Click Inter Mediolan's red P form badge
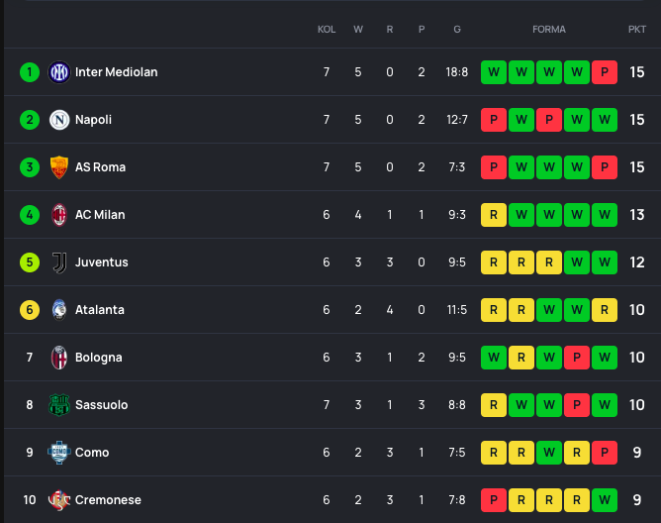661x523 pixels. tap(604, 72)
